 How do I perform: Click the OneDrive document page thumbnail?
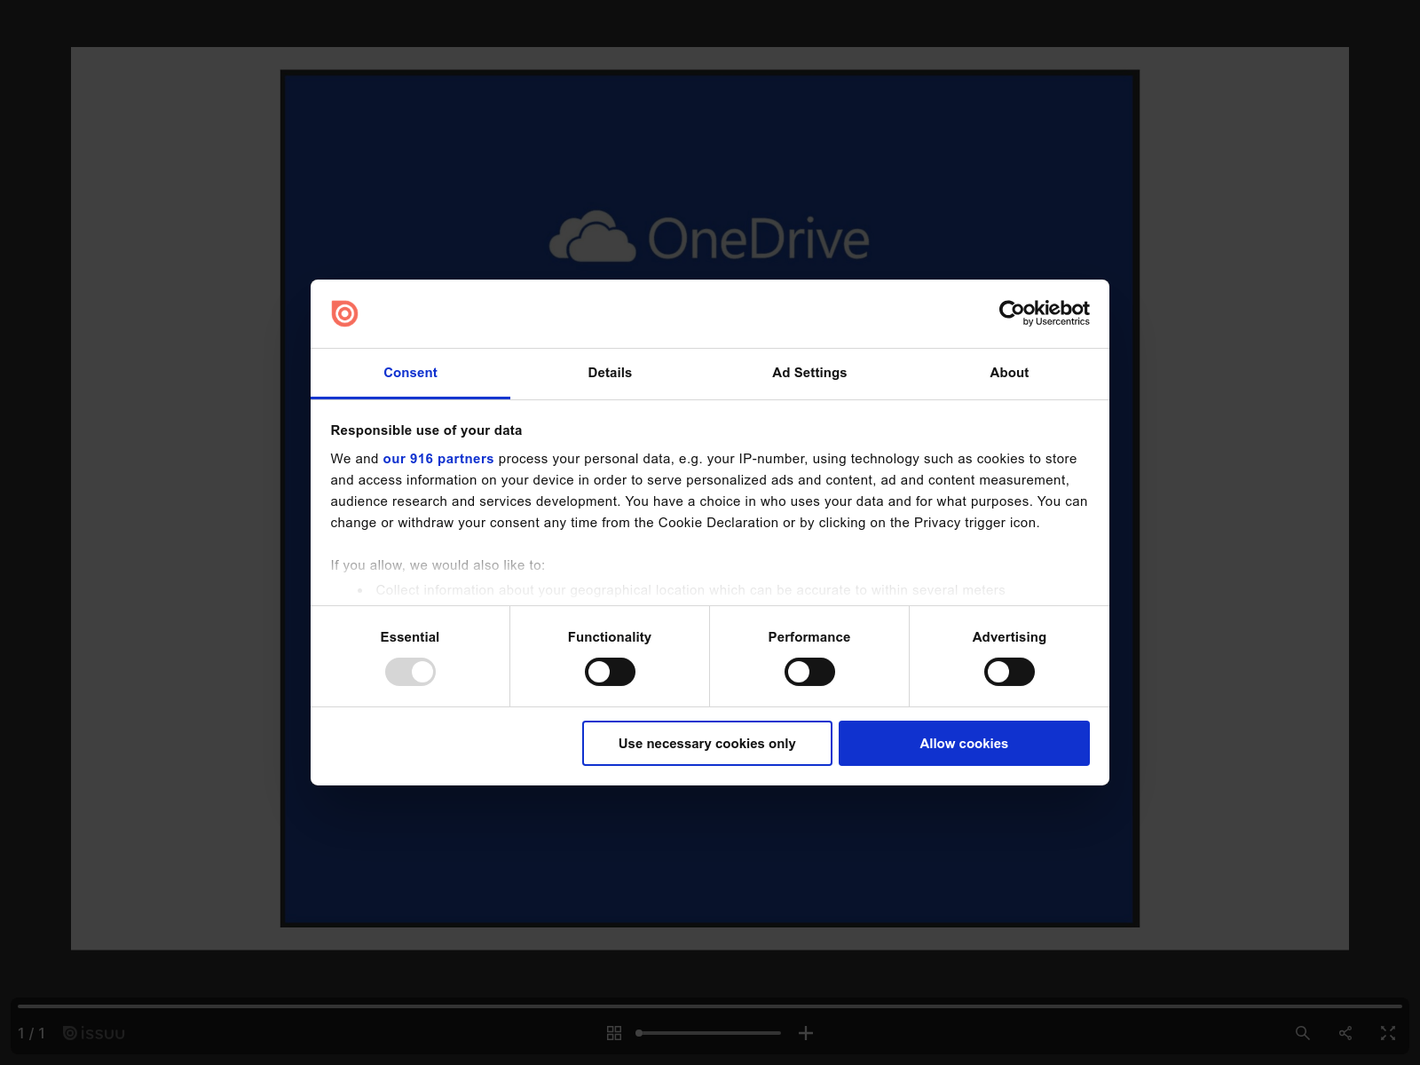[x=710, y=499]
